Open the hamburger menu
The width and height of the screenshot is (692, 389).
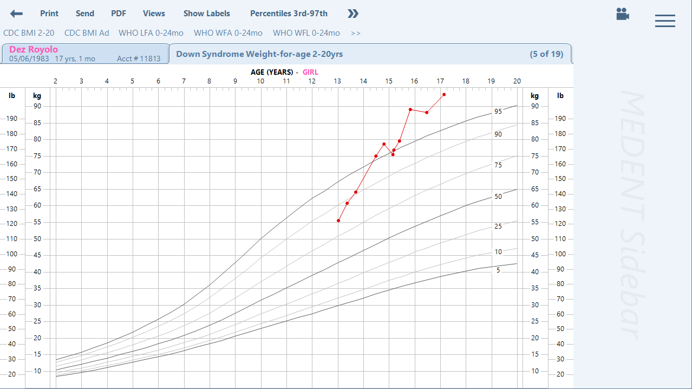click(665, 21)
